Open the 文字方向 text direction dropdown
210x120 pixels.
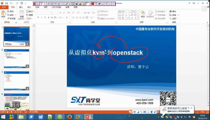tap(103, 11)
